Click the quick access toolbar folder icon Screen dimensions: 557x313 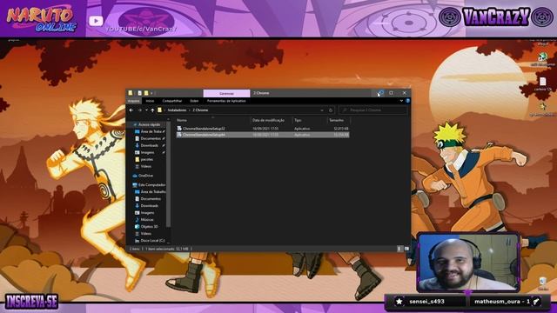click(131, 93)
